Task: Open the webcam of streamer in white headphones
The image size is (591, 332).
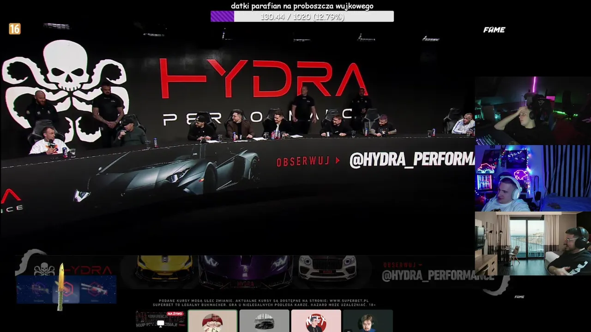Action: (533, 178)
